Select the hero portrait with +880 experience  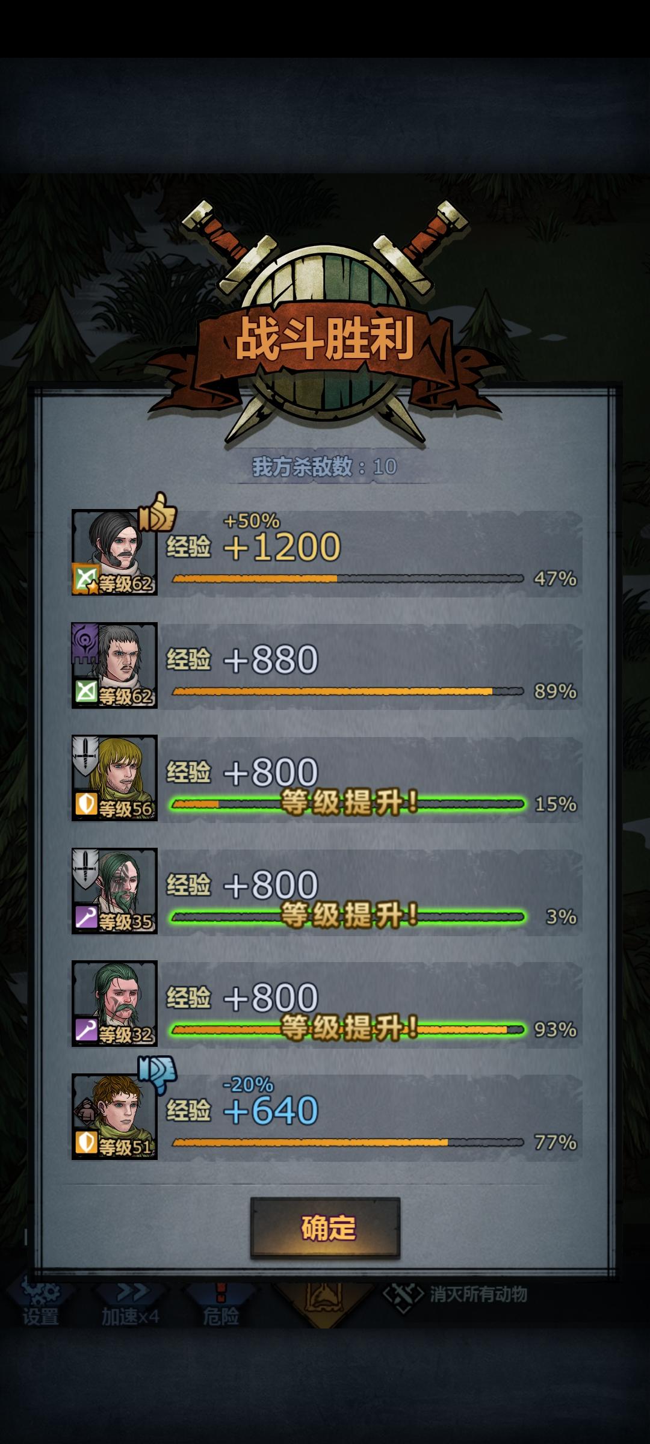coord(114,665)
